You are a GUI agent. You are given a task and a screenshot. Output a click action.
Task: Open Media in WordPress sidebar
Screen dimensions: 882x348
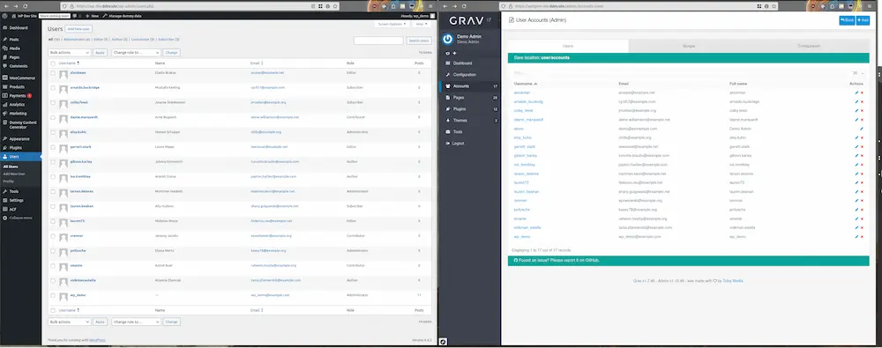(15, 48)
